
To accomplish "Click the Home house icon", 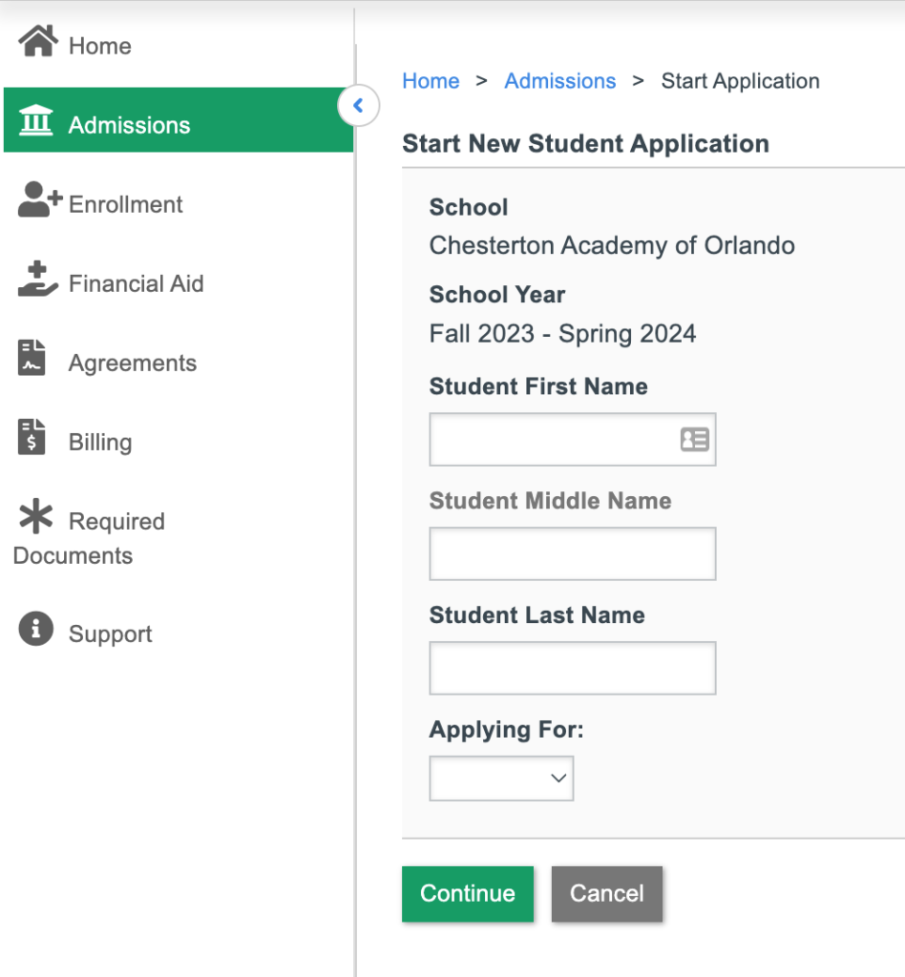I will click(x=38, y=41).
